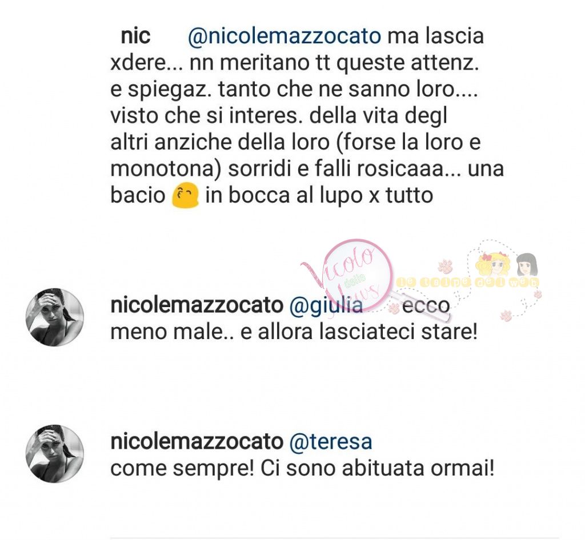Select the 'meno male.. e allora lasciateci stare!' text

(x=294, y=332)
